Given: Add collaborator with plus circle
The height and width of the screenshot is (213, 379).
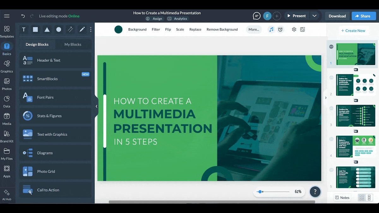Looking at the screenshot, I should (x=277, y=16).
